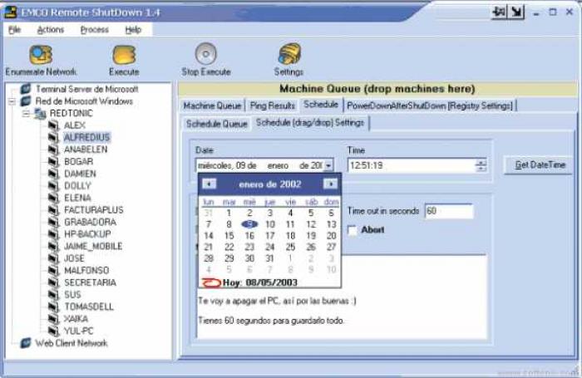Select the SUS machine label
Viewport: 582px width, 378px height.
(x=72, y=295)
